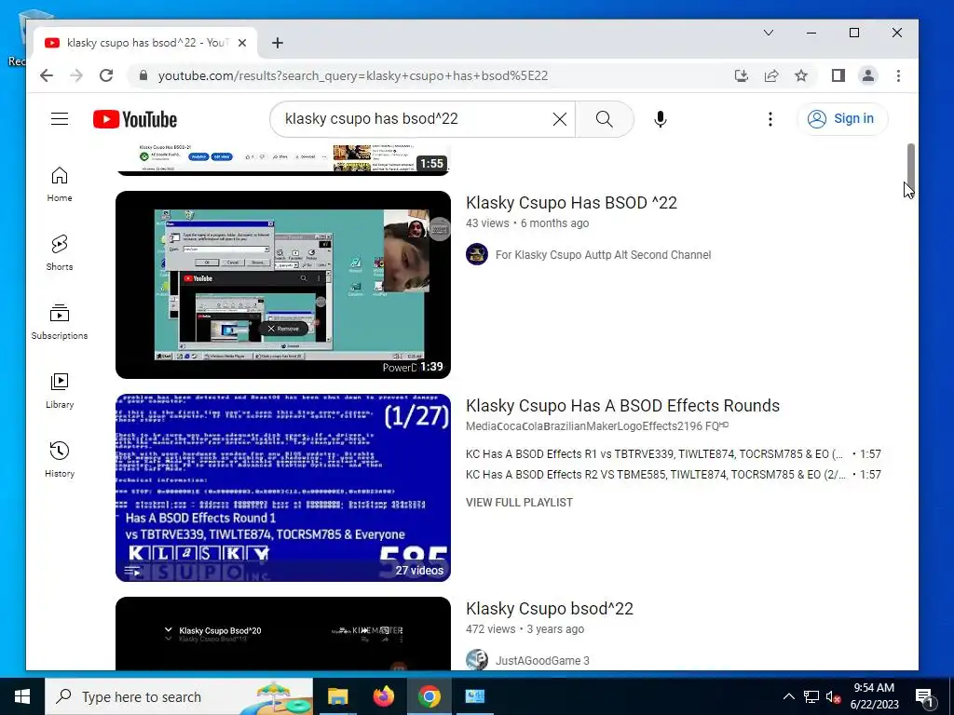The image size is (954, 715).
Task: Open the 1:55 video thumbnail at top
Action: 283,159
